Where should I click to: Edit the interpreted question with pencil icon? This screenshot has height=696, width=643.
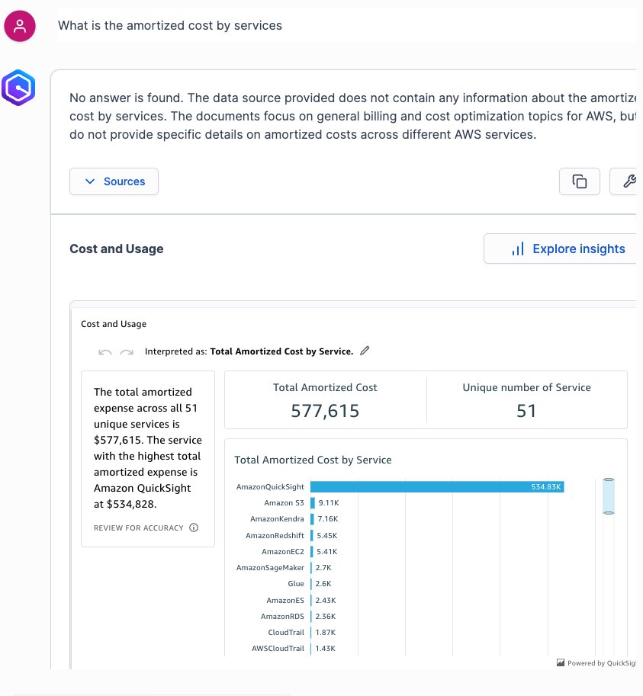point(365,351)
